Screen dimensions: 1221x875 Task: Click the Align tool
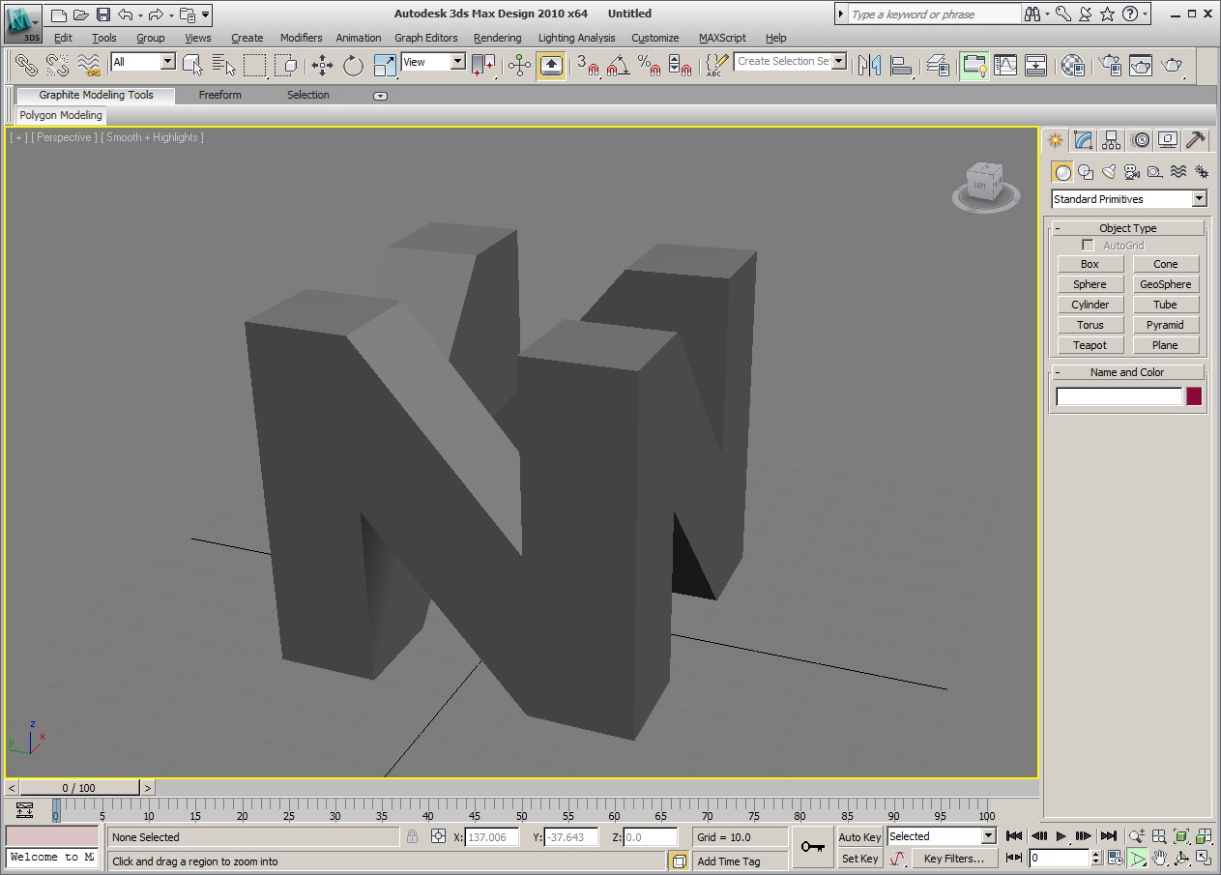click(x=902, y=65)
